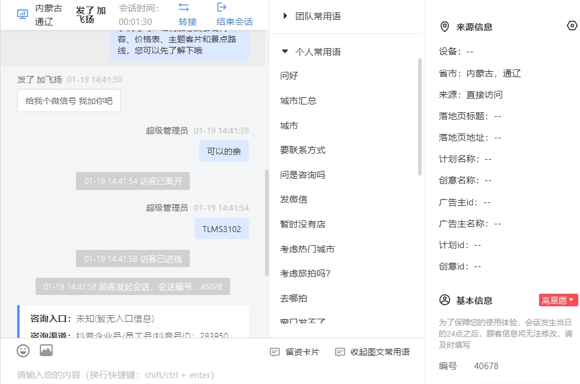Viewport: 580px width, 384px height.
Task: Open the 高意愿 intention dropdown
Action: coord(558,300)
